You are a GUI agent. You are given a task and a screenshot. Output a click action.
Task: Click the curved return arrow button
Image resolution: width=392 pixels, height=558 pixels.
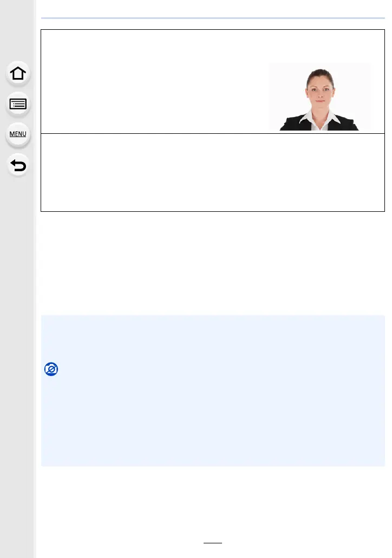(18, 165)
